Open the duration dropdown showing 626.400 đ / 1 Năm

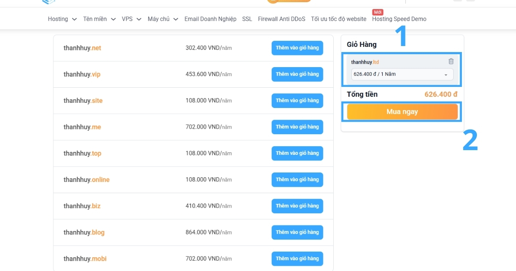[402, 74]
